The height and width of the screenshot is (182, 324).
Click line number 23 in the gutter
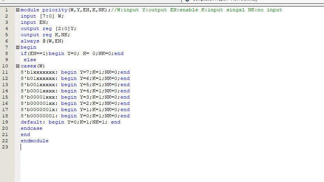5,147
